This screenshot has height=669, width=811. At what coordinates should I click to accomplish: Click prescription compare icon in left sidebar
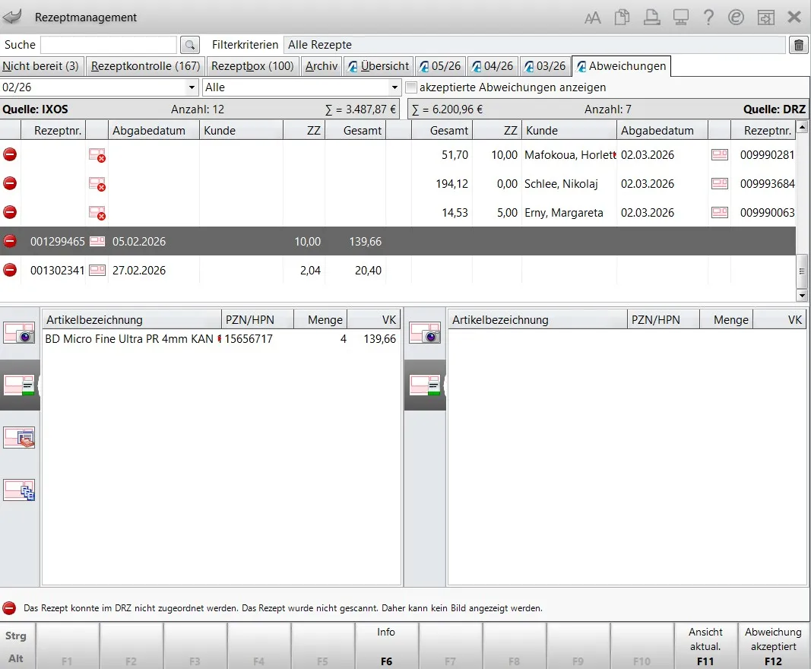(19, 490)
